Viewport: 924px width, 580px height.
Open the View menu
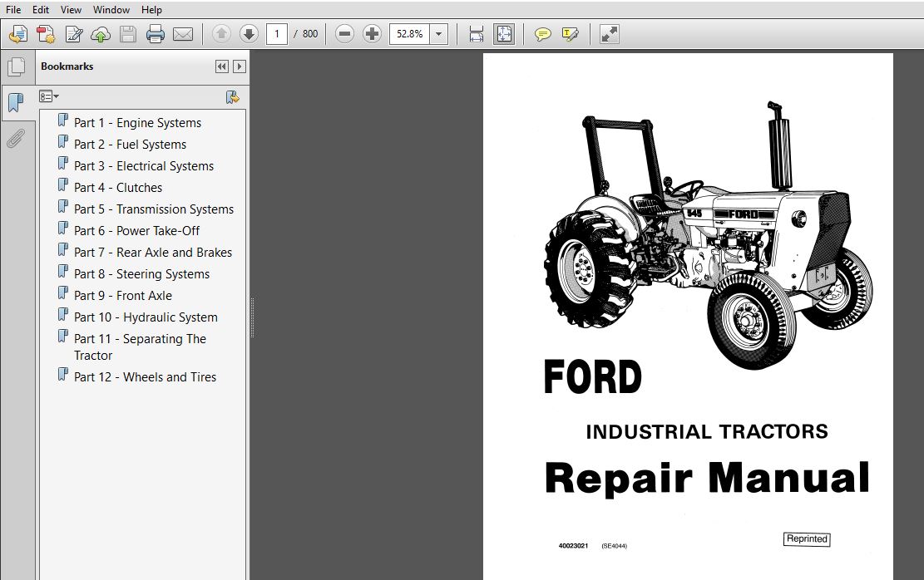[71, 10]
